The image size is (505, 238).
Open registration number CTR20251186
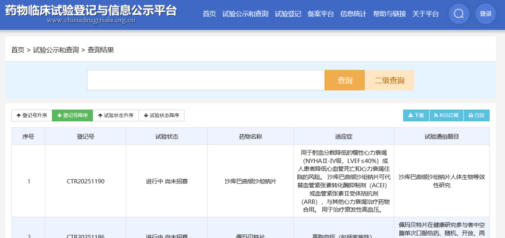tap(86, 236)
